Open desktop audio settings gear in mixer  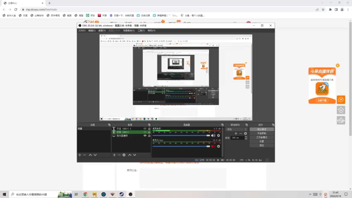[x=218, y=136]
